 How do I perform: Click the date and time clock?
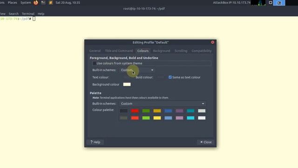tap(68, 2)
